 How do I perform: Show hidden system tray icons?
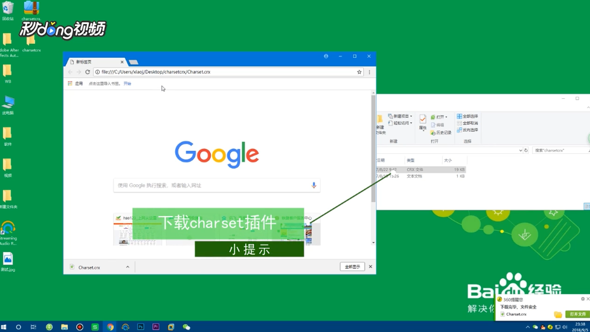pos(528,327)
